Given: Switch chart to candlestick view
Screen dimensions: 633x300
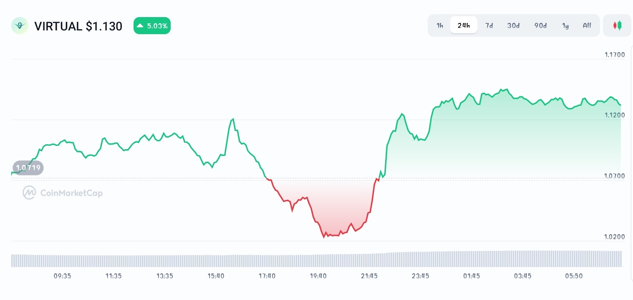Looking at the screenshot, I should [617, 25].
